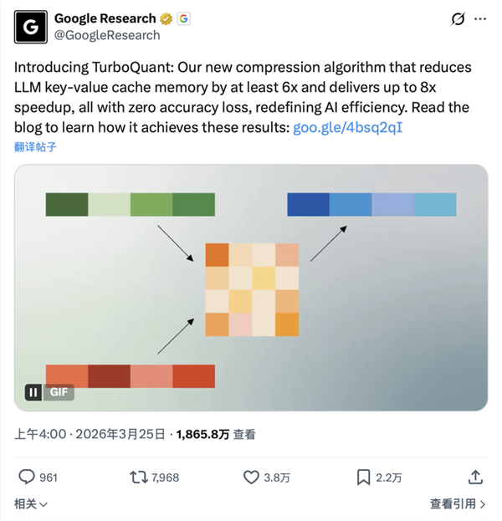Expand the relevance sort dropdown

pyautogui.click(x=31, y=503)
